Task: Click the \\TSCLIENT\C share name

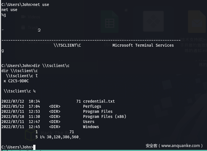Action: pyautogui.click(x=67, y=45)
